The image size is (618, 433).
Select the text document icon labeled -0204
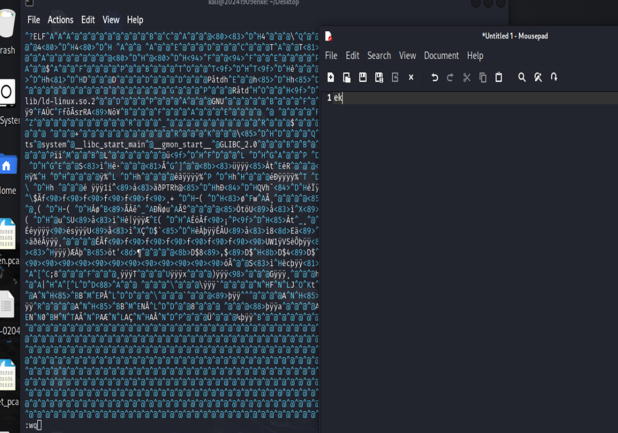pos(7,304)
